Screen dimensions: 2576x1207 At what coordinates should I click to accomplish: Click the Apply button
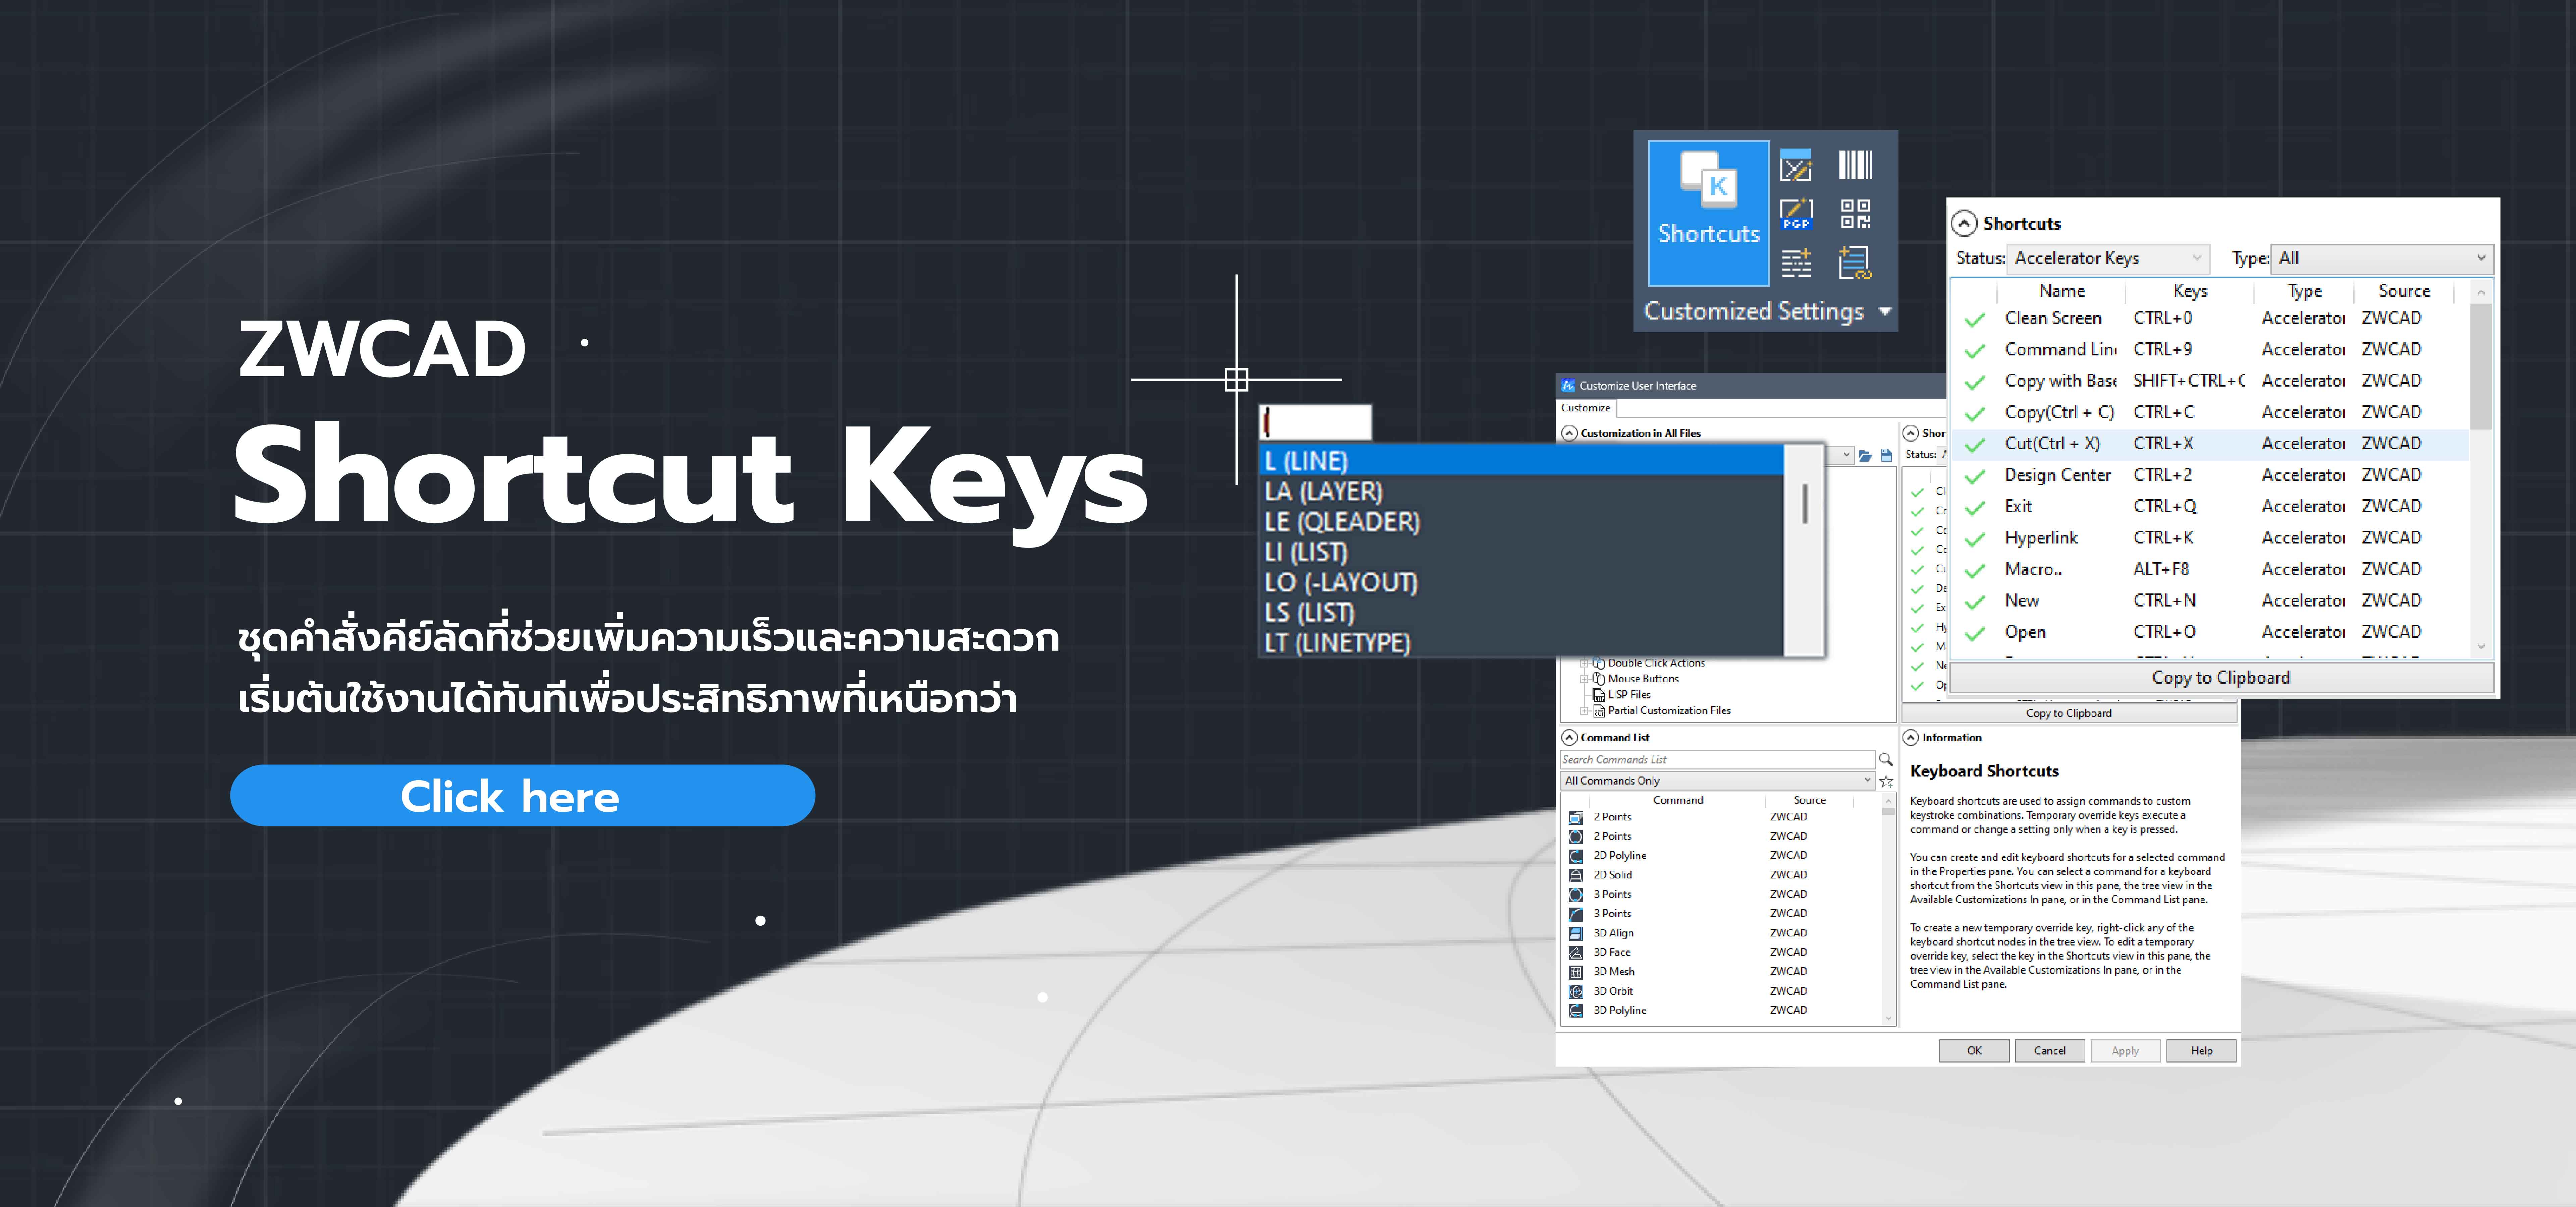[x=2125, y=1051]
